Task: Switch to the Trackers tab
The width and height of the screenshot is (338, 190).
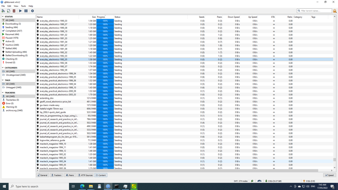Action: coord(57,175)
